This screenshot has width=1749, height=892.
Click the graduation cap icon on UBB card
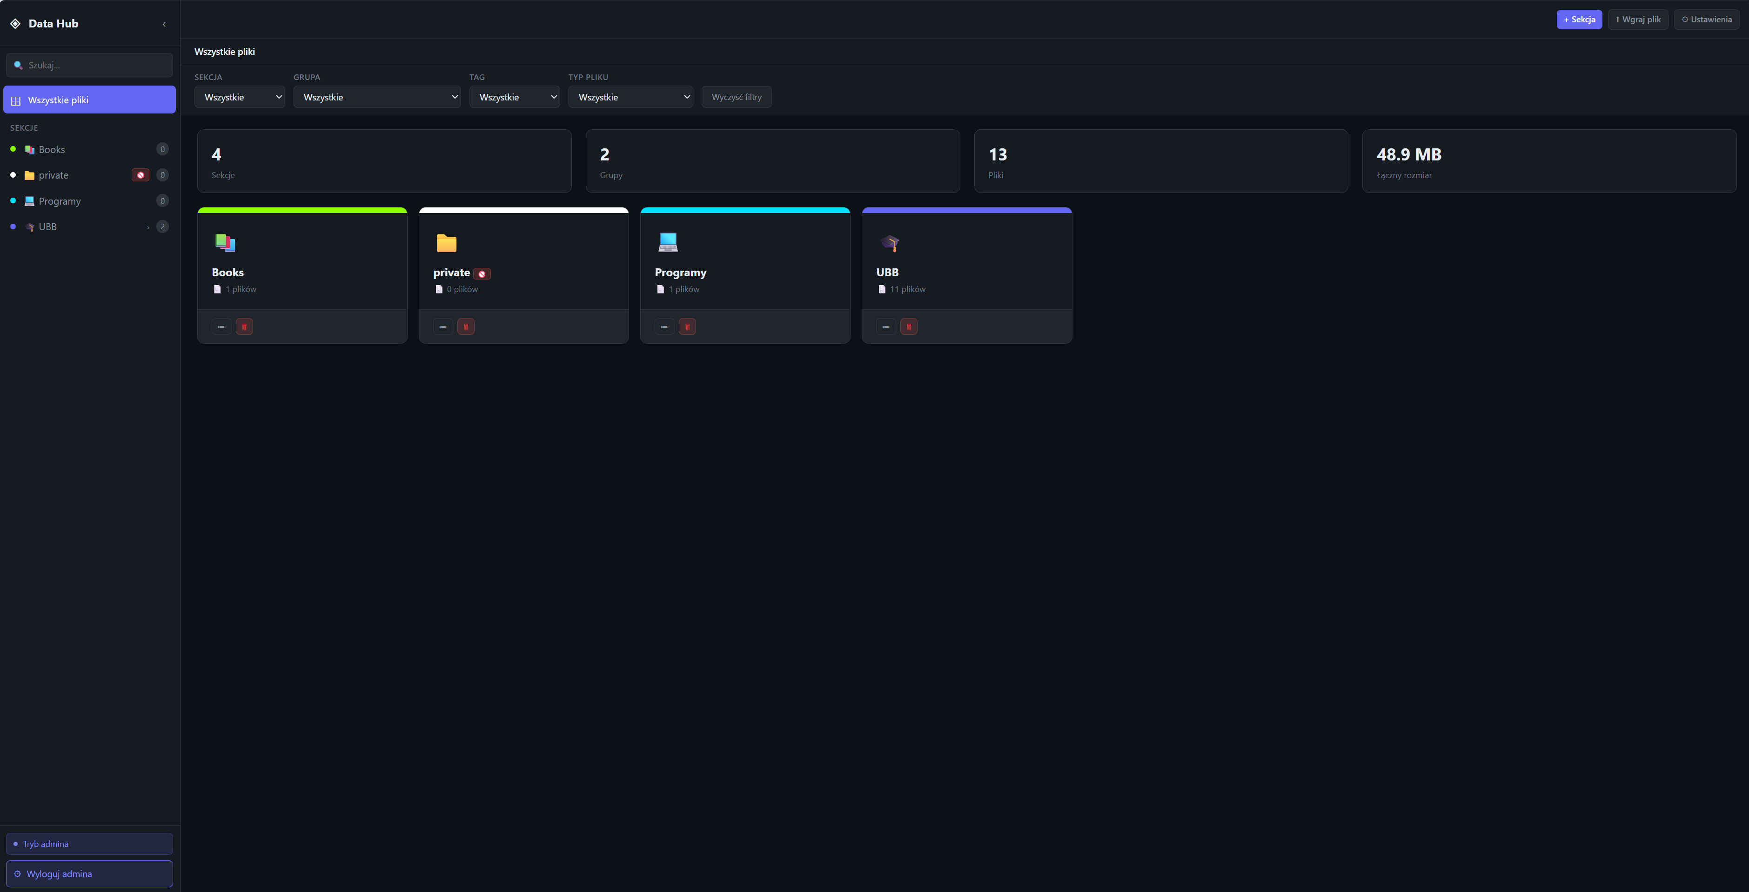(x=890, y=242)
